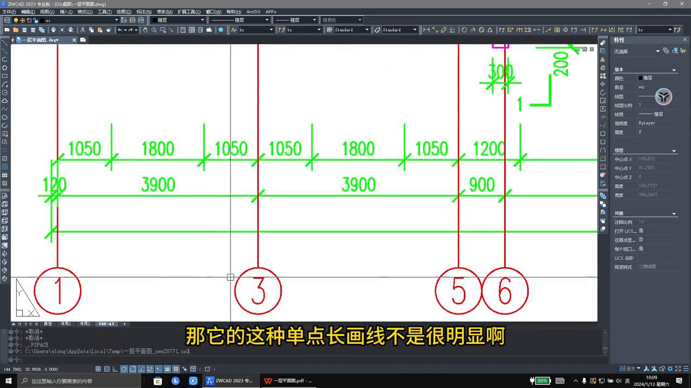
Task: Click the Redo arrow icon
Action: tap(130, 30)
